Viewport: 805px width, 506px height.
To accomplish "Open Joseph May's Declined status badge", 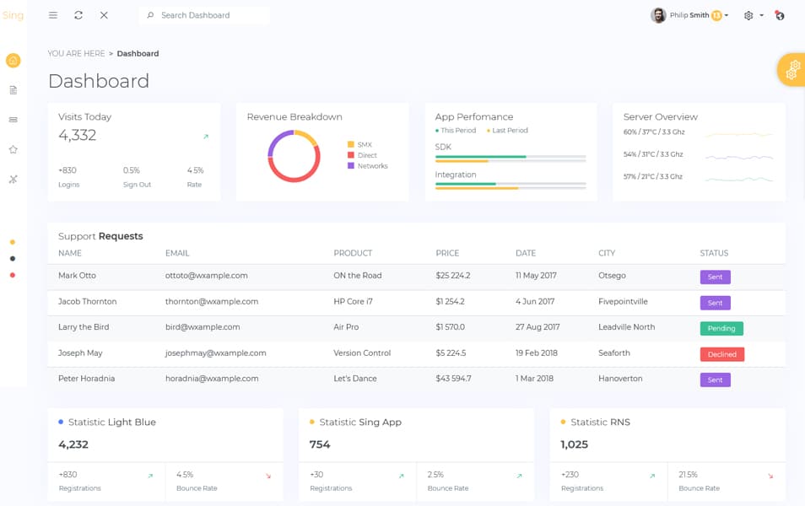I will 721,354.
